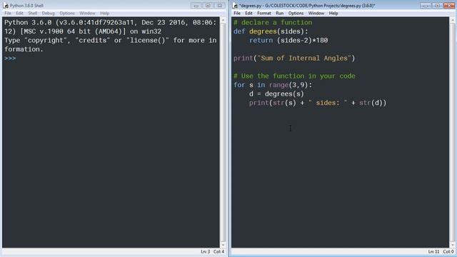
Task: Click 'Sum of Internal Angles' print line
Action: pos(294,59)
